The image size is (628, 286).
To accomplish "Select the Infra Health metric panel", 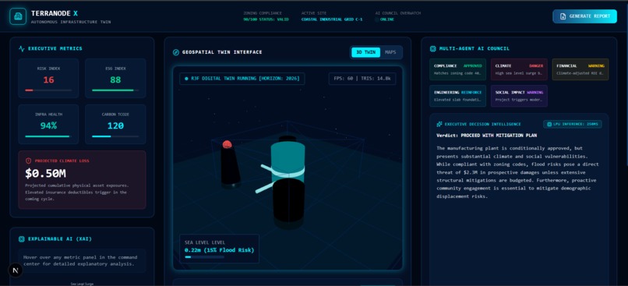I will 48,124.
